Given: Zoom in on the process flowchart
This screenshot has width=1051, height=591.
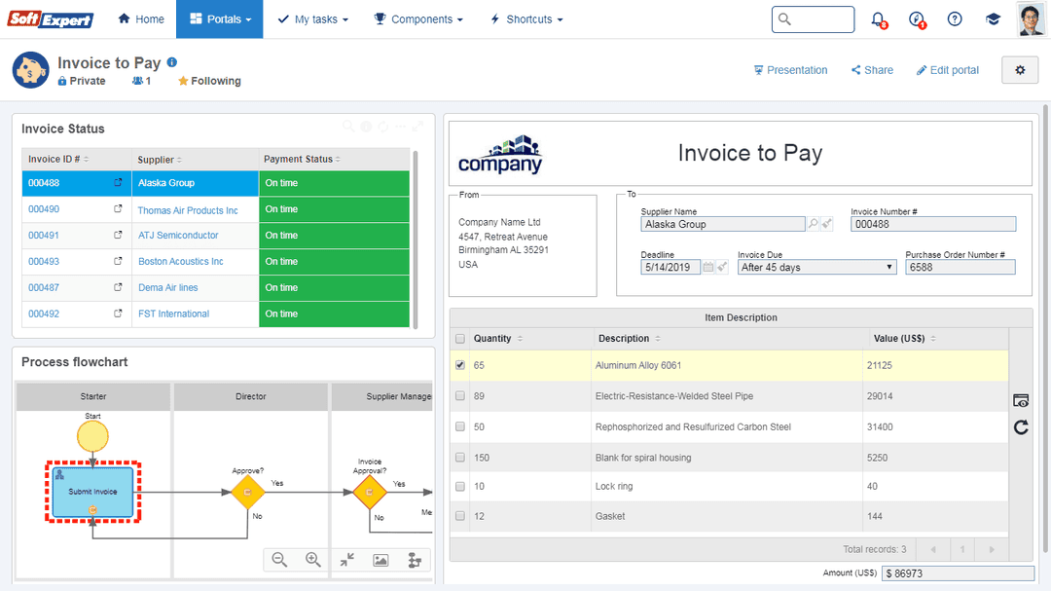Looking at the screenshot, I should click(x=312, y=559).
